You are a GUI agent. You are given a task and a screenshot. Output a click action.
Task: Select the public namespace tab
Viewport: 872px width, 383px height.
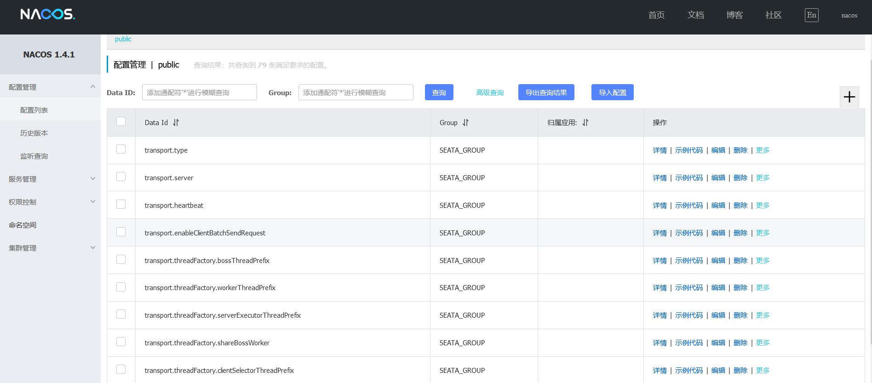coord(123,39)
